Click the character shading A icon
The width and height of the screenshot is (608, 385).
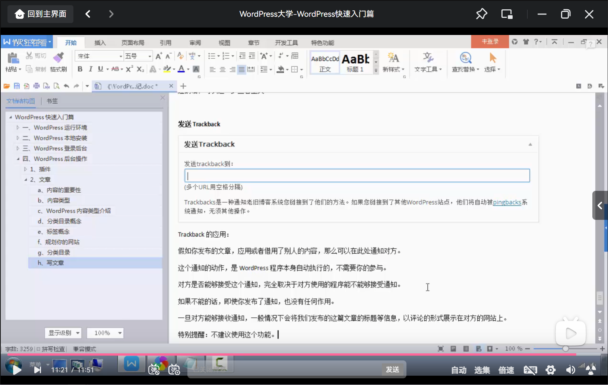[196, 69]
